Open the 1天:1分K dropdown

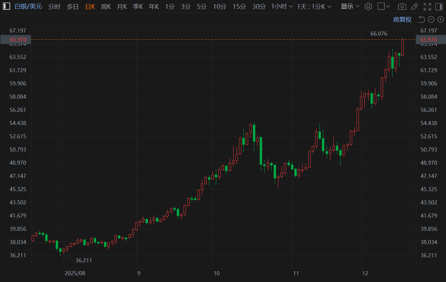coord(314,6)
